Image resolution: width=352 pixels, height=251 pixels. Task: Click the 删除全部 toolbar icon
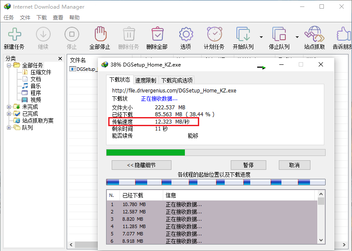click(x=157, y=34)
